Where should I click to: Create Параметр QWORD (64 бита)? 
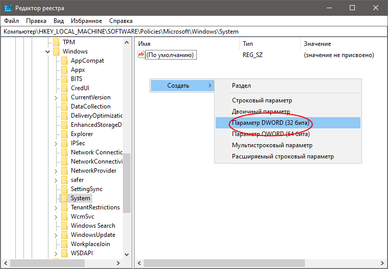288,134
